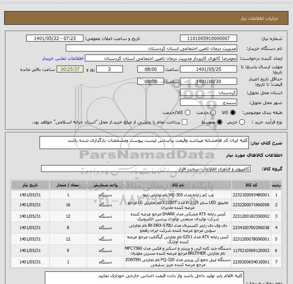
Task: Click quantity 9 in Brother row
Action: (x=68, y=250)
